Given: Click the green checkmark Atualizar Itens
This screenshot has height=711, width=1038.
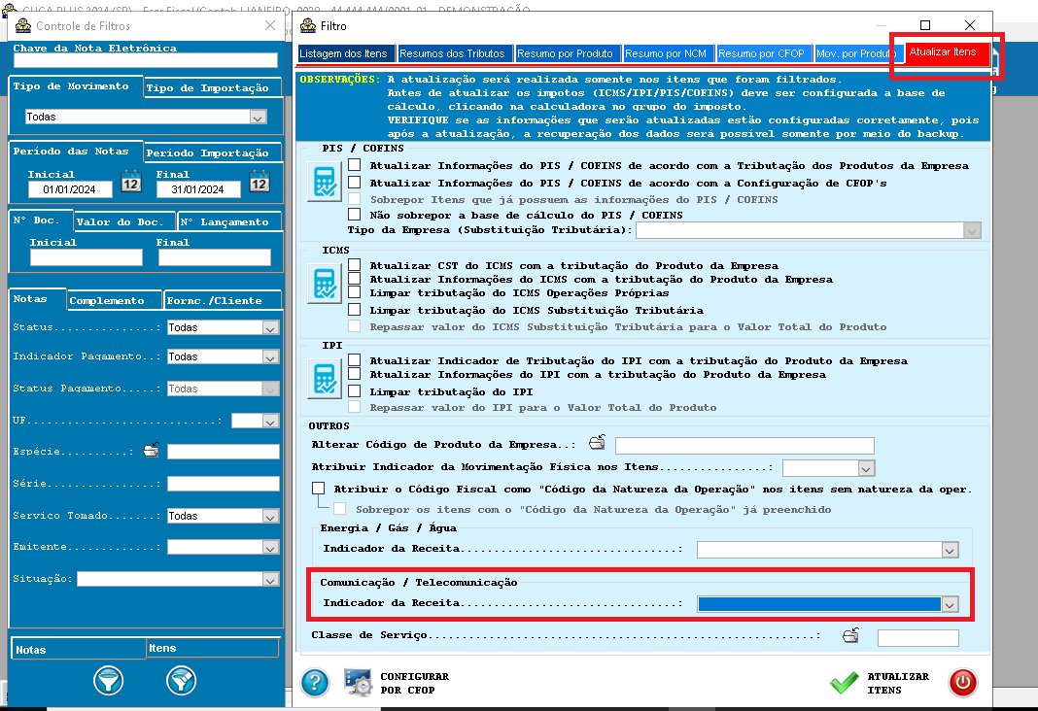Looking at the screenshot, I should [844, 683].
